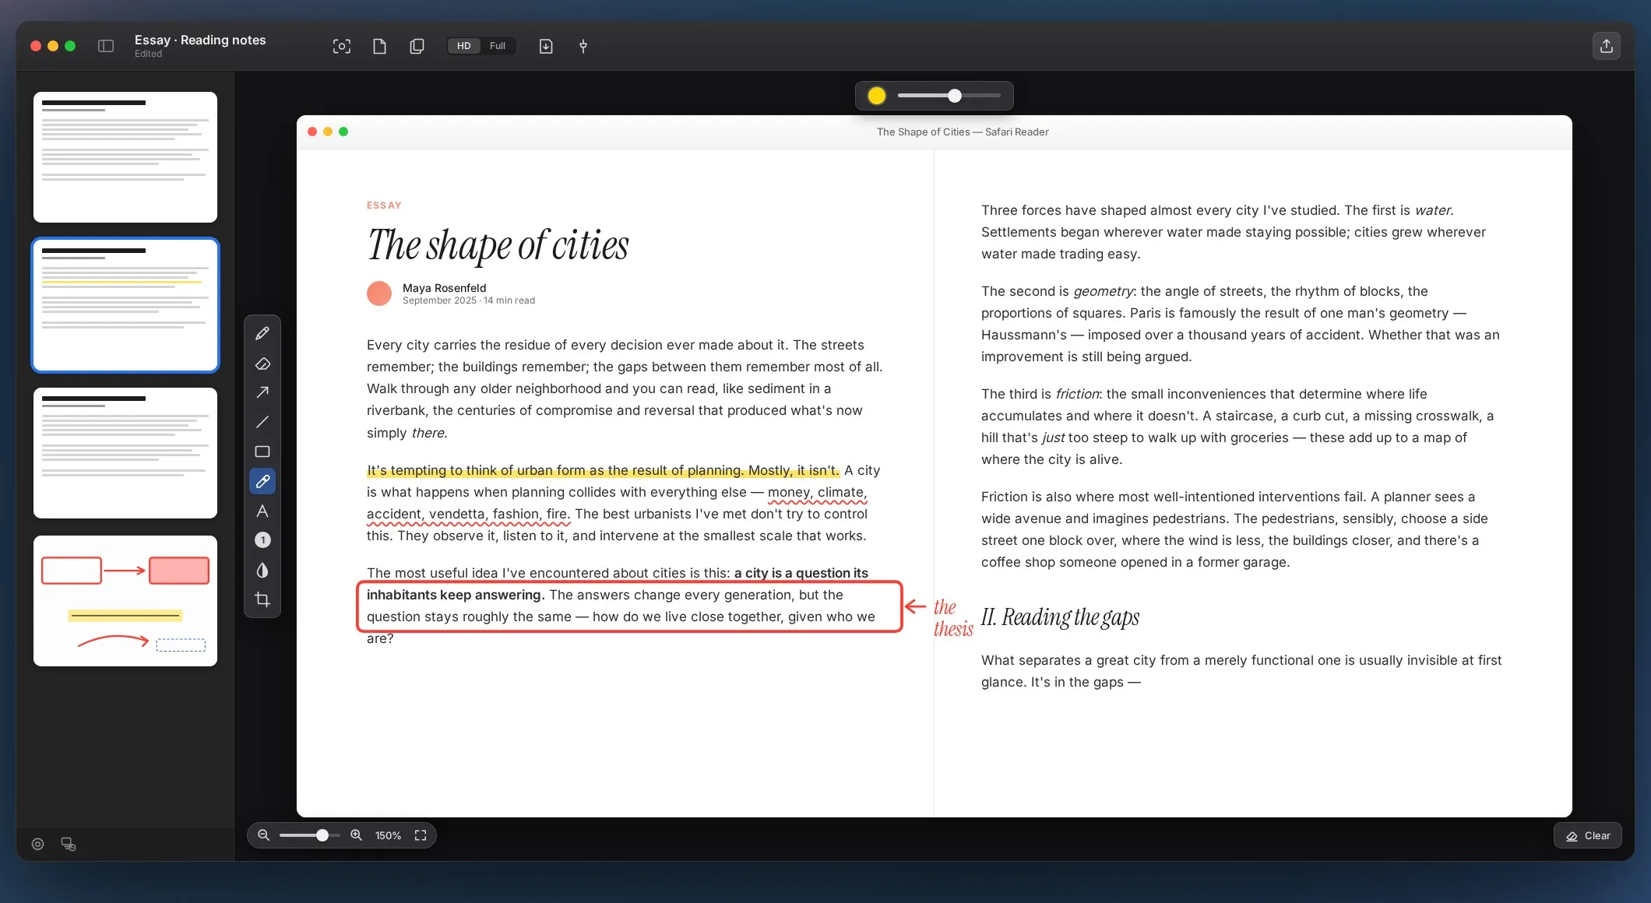Screen dimensions: 1651x903
Task: Click the author name Maya Rosenfeld
Action: click(x=444, y=288)
